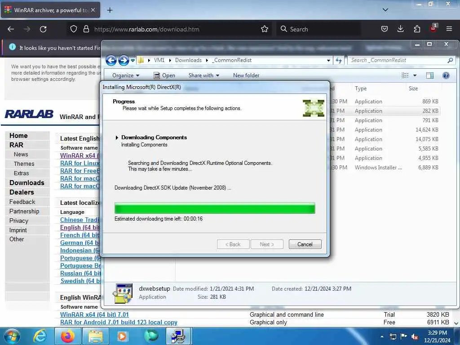Show hidden system tray icons
This screenshot has width=460, height=345.
pos(382,336)
